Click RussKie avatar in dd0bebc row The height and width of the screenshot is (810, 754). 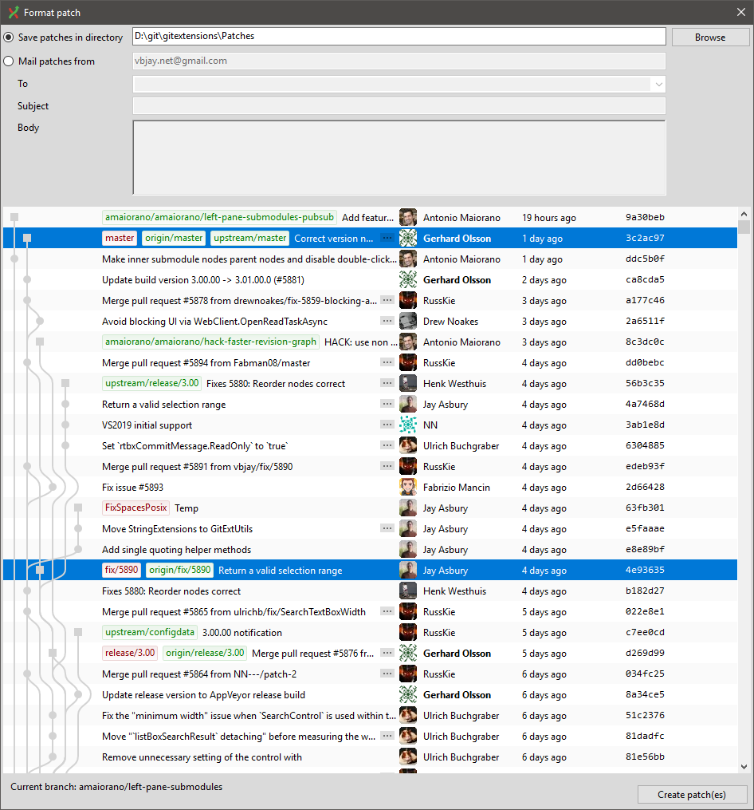[408, 362]
